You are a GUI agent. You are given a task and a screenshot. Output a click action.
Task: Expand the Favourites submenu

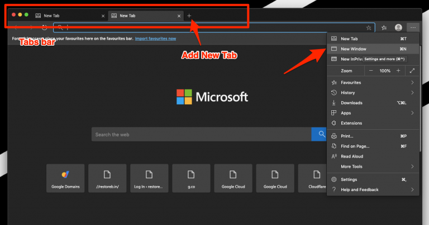coord(373,82)
